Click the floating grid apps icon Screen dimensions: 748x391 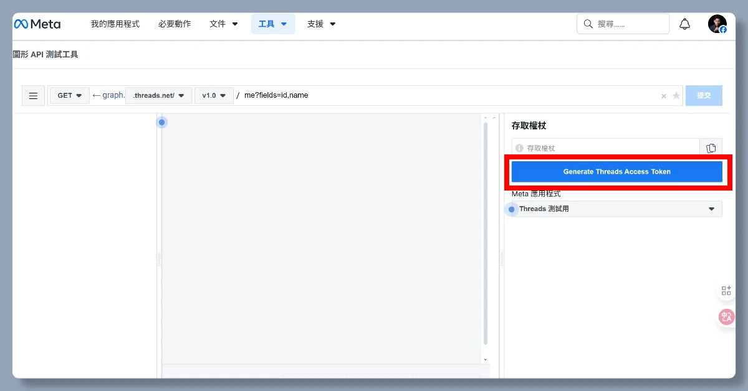pos(726,291)
